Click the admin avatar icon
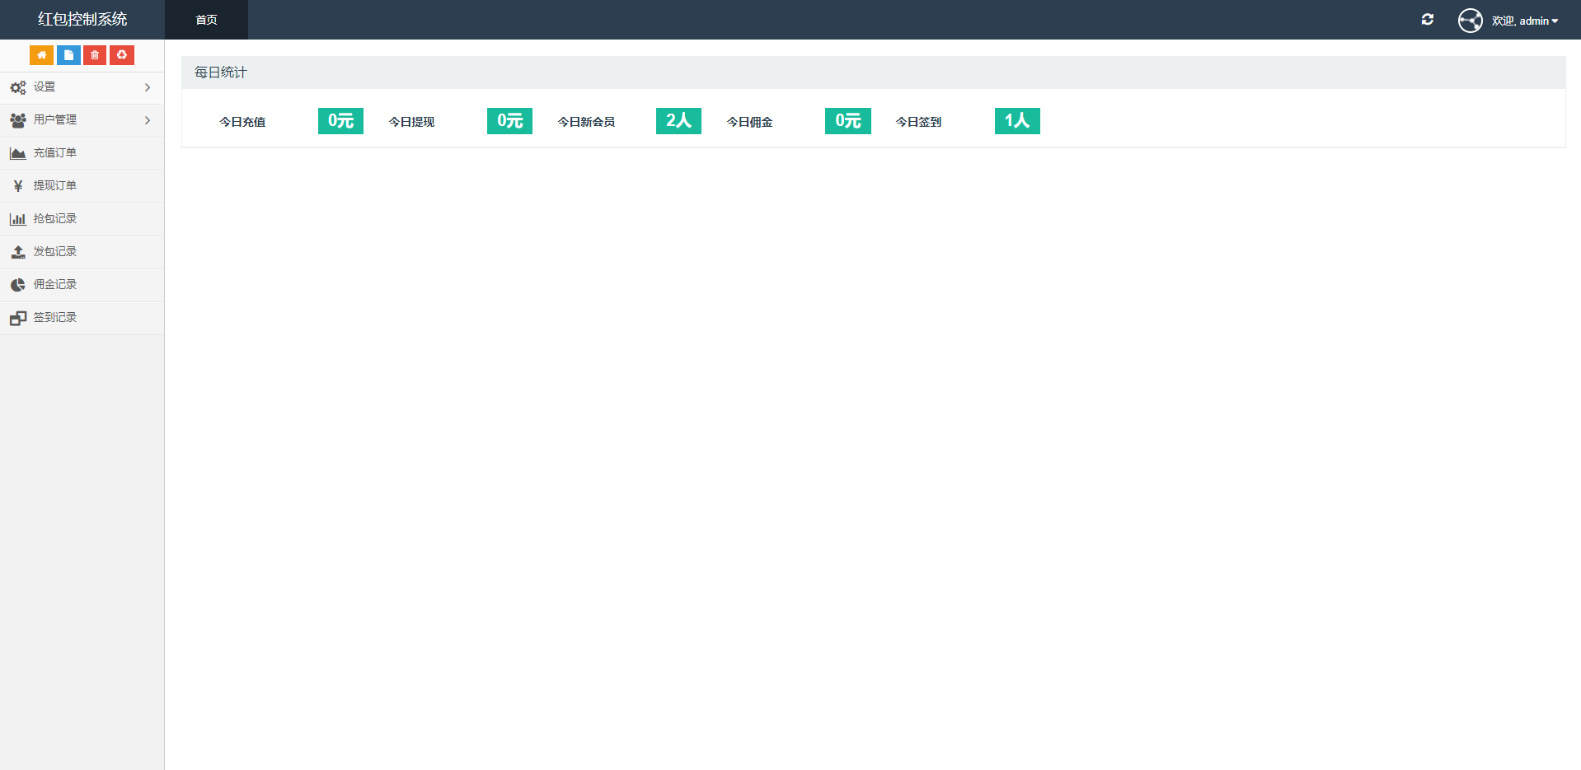 pos(1471,21)
